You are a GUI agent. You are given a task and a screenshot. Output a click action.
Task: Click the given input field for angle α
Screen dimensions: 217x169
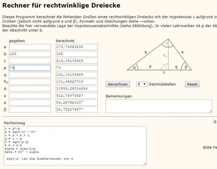30,103
